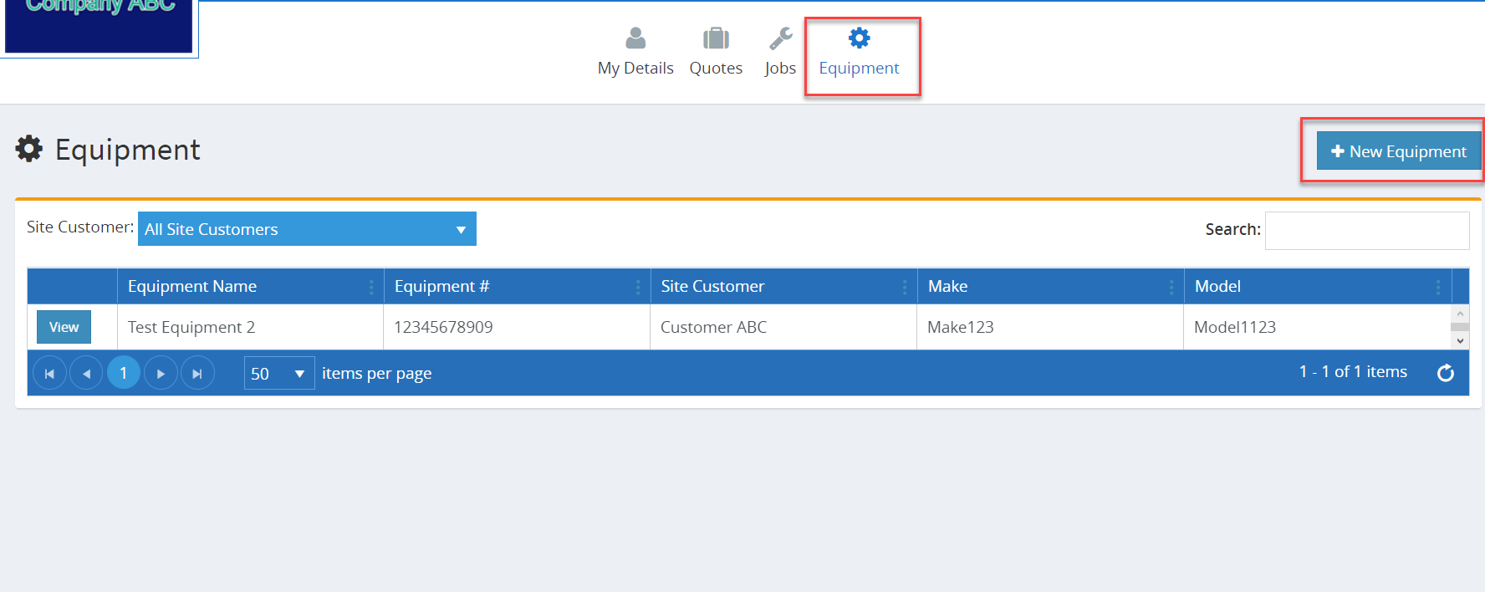Select page 1 in the pager
This screenshot has height=592, width=1485.
[124, 373]
